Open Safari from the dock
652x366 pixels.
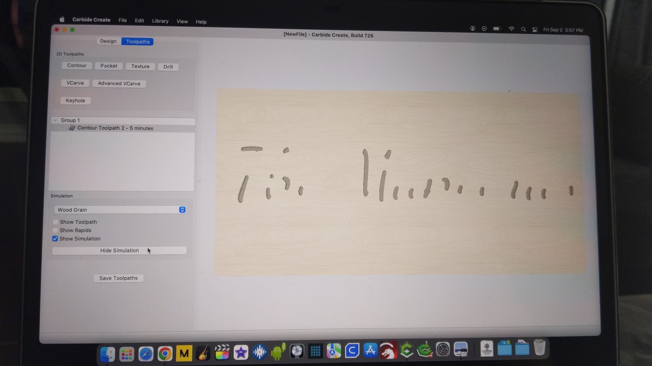click(146, 354)
